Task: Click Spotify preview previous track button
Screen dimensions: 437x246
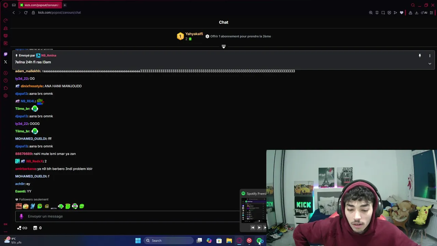Action: [253, 228]
